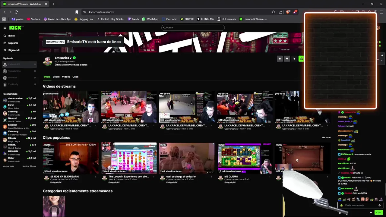Image resolution: width=386 pixels, height=217 pixels.
Task: Open the emoji picker in chat input
Action: (379, 205)
